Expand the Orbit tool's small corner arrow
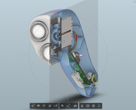This screenshot has width=136, height=110. click(x=34, y=104)
